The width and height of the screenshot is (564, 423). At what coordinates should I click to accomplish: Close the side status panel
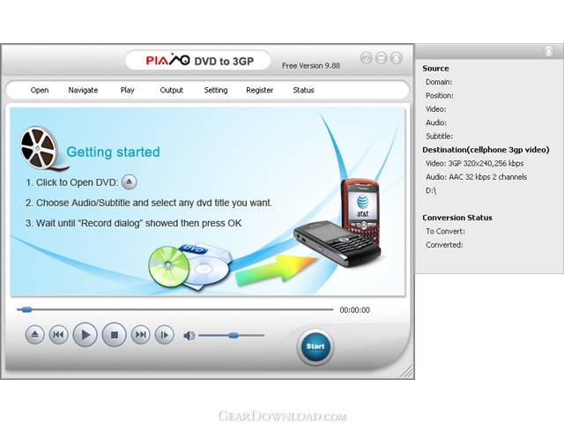point(548,51)
